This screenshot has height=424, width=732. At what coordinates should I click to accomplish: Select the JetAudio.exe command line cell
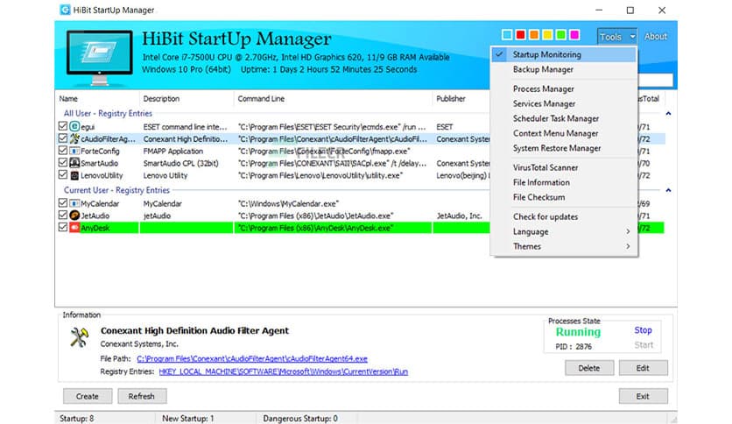(316, 216)
